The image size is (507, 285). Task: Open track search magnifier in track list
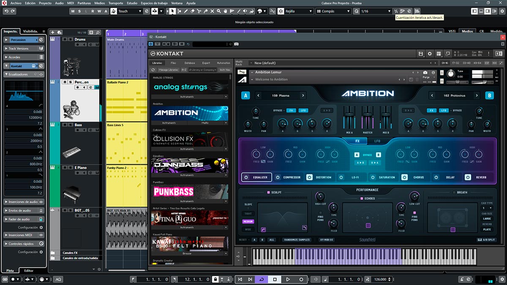click(x=98, y=33)
